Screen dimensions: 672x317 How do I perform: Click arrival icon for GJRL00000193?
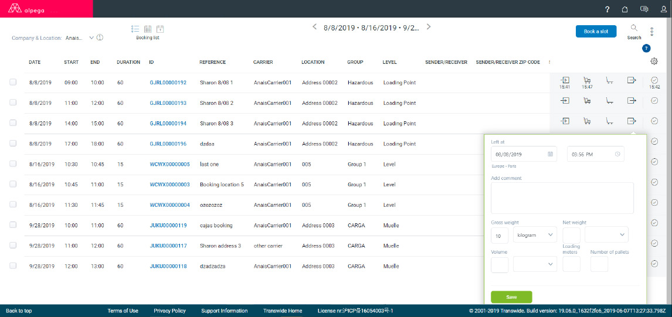pos(565,101)
